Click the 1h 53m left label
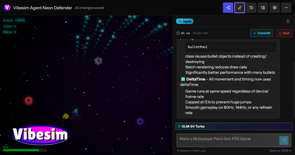This screenshot has width=295, height=155. (x=201, y=33)
